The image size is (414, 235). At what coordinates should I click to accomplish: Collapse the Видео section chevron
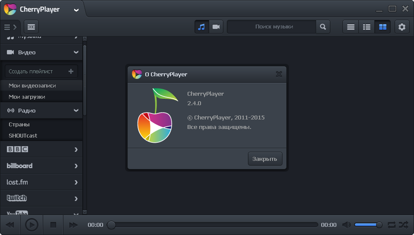click(76, 52)
